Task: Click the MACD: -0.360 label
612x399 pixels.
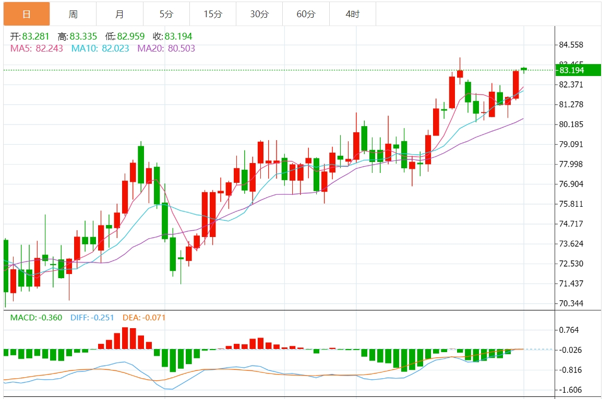Action: click(x=36, y=318)
